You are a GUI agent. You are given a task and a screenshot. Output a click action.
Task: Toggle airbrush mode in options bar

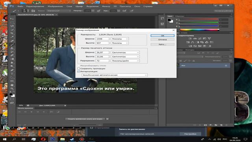pos(124,11)
